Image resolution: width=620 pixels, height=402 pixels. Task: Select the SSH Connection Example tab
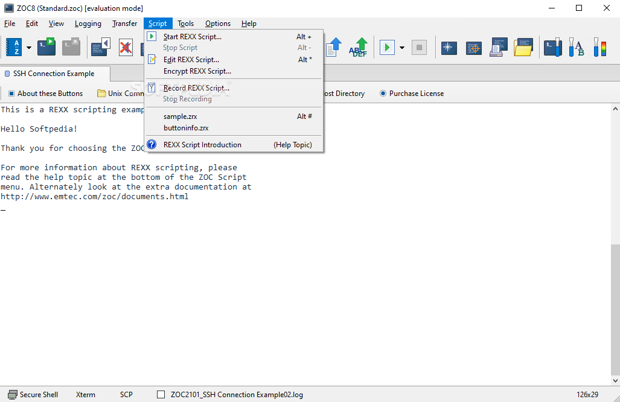[55, 74]
